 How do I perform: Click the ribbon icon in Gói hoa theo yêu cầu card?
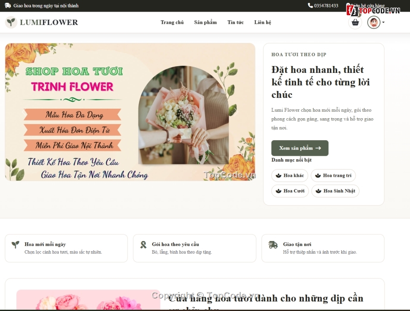(143, 245)
